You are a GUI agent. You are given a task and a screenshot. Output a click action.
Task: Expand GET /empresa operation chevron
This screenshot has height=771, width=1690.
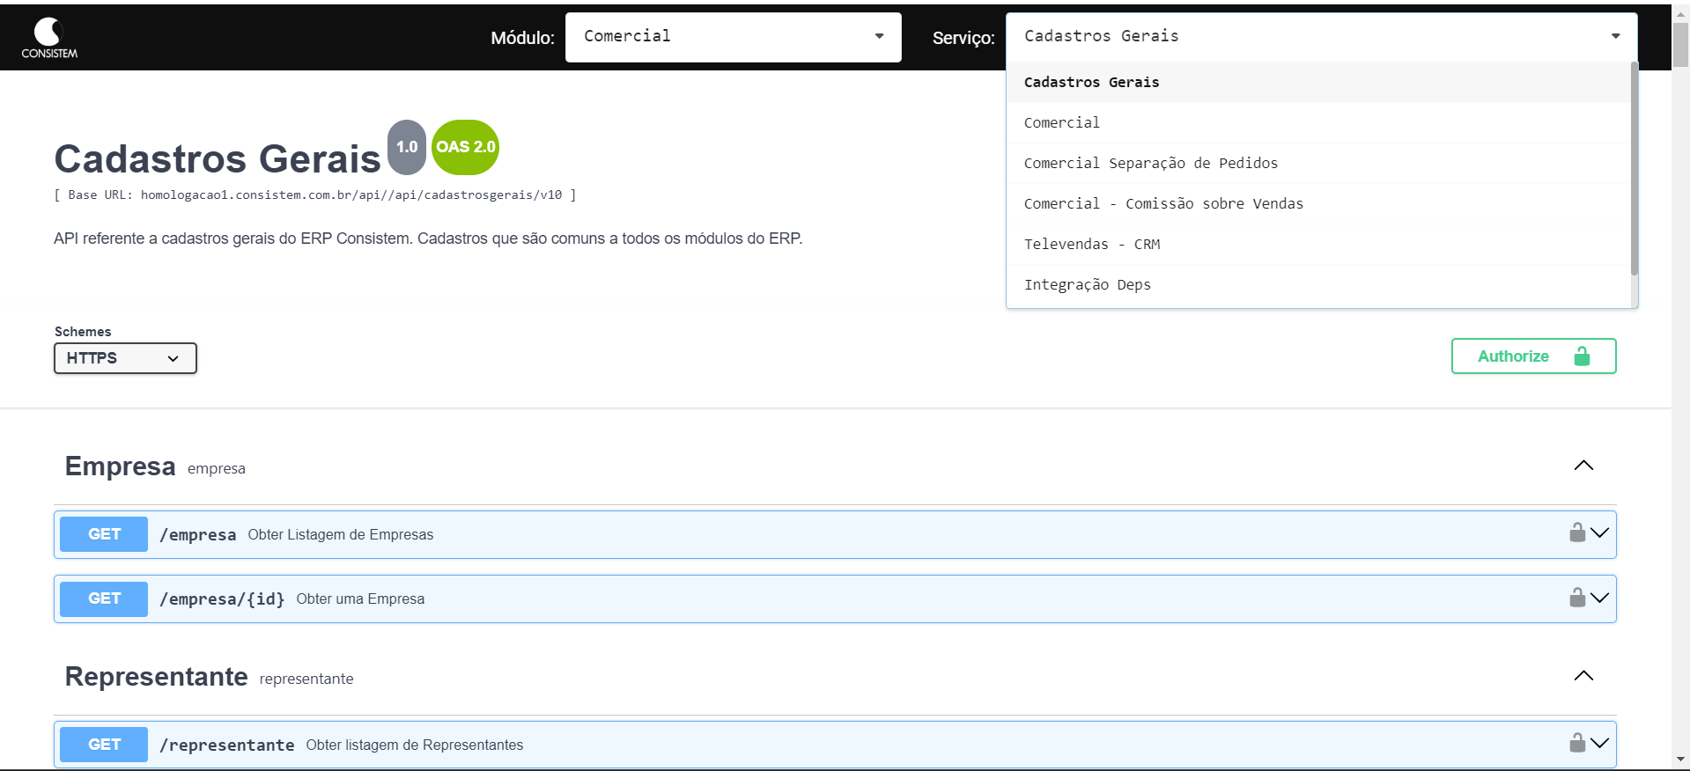tap(1600, 533)
